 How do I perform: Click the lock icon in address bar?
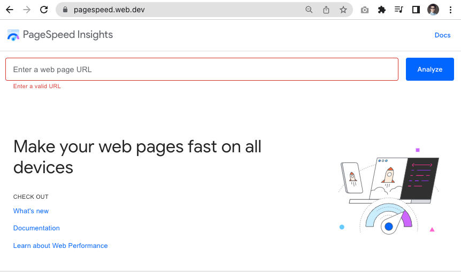pos(65,10)
